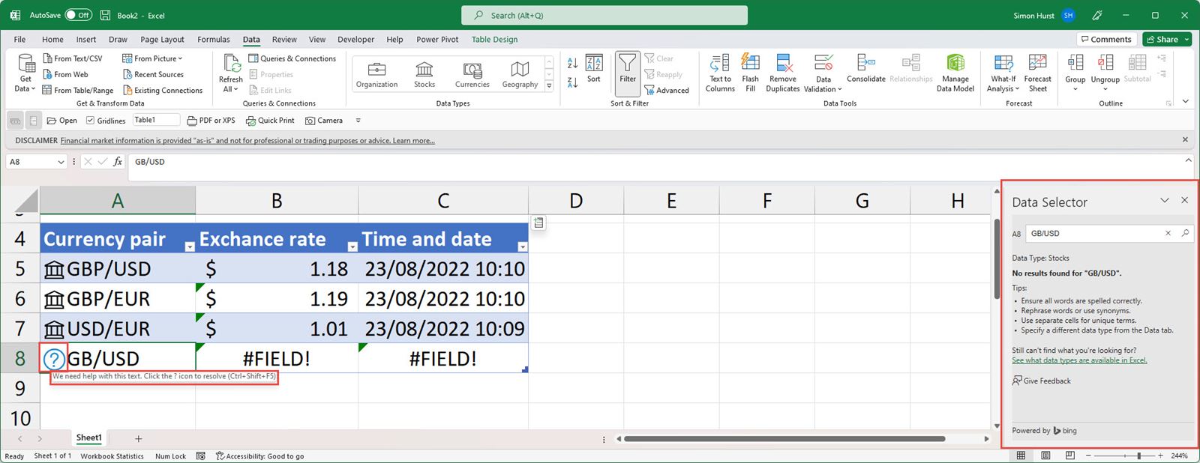Select the Currencies data type

point(472,70)
